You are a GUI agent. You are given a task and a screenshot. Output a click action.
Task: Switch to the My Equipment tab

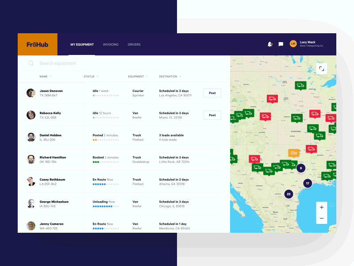[x=82, y=45]
